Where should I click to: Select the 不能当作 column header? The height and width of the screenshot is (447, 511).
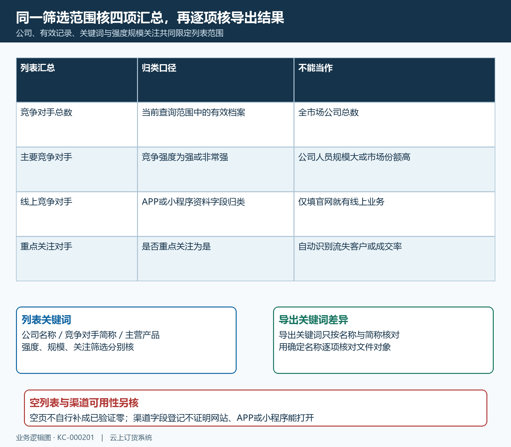pos(394,80)
